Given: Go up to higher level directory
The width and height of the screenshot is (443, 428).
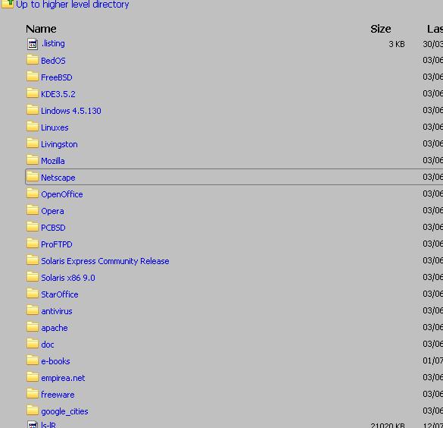Looking at the screenshot, I should coord(73,5).
